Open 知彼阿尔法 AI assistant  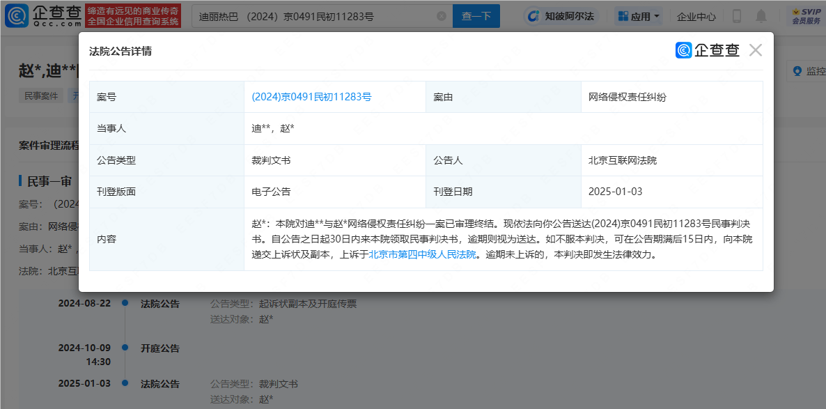562,16
